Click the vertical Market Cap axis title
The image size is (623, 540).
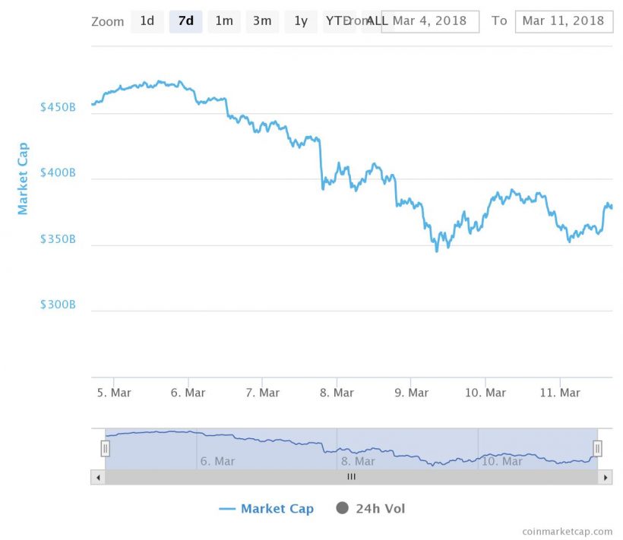[x=23, y=178]
